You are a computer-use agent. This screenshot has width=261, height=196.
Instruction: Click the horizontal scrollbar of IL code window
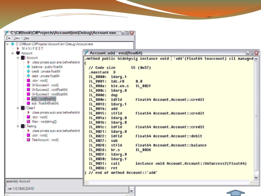169,182
